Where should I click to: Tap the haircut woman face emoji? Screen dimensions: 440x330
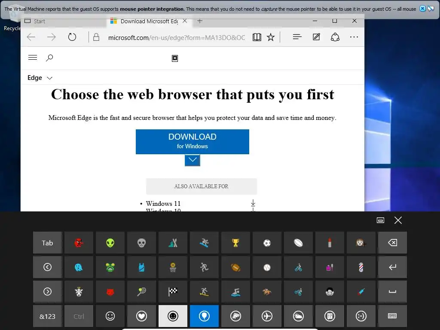click(361, 243)
